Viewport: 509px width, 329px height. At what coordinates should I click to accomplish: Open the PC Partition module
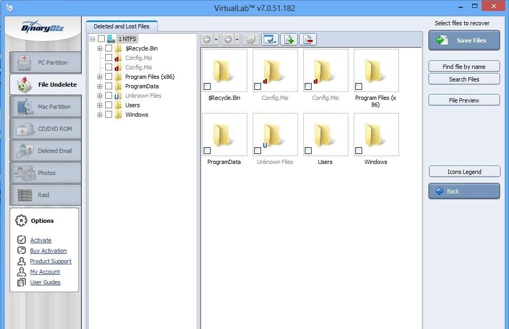45,63
